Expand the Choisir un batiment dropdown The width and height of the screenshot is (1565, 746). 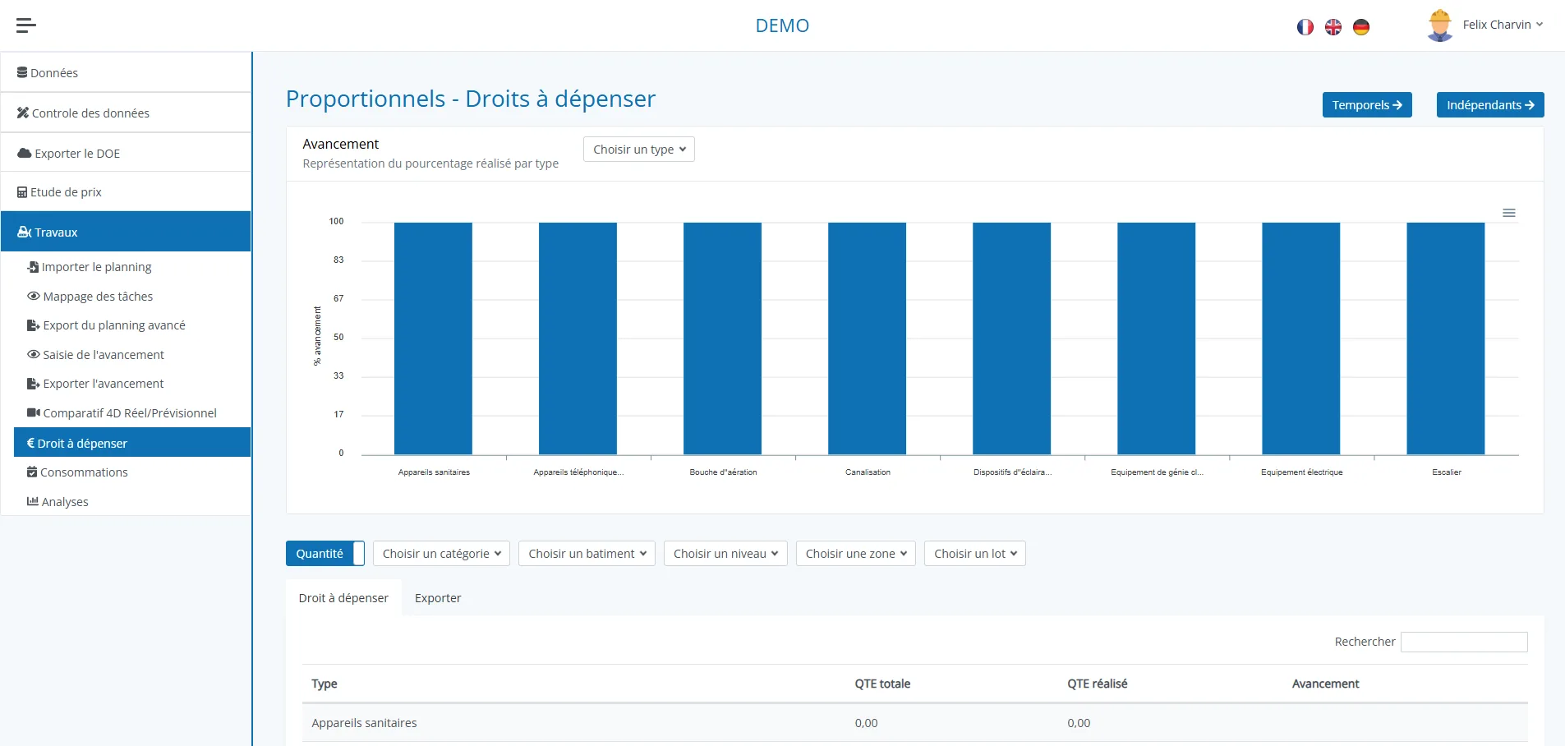[x=587, y=554]
